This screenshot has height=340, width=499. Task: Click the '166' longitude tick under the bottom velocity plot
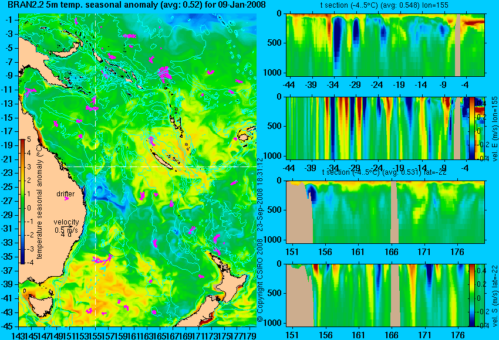click(x=391, y=335)
